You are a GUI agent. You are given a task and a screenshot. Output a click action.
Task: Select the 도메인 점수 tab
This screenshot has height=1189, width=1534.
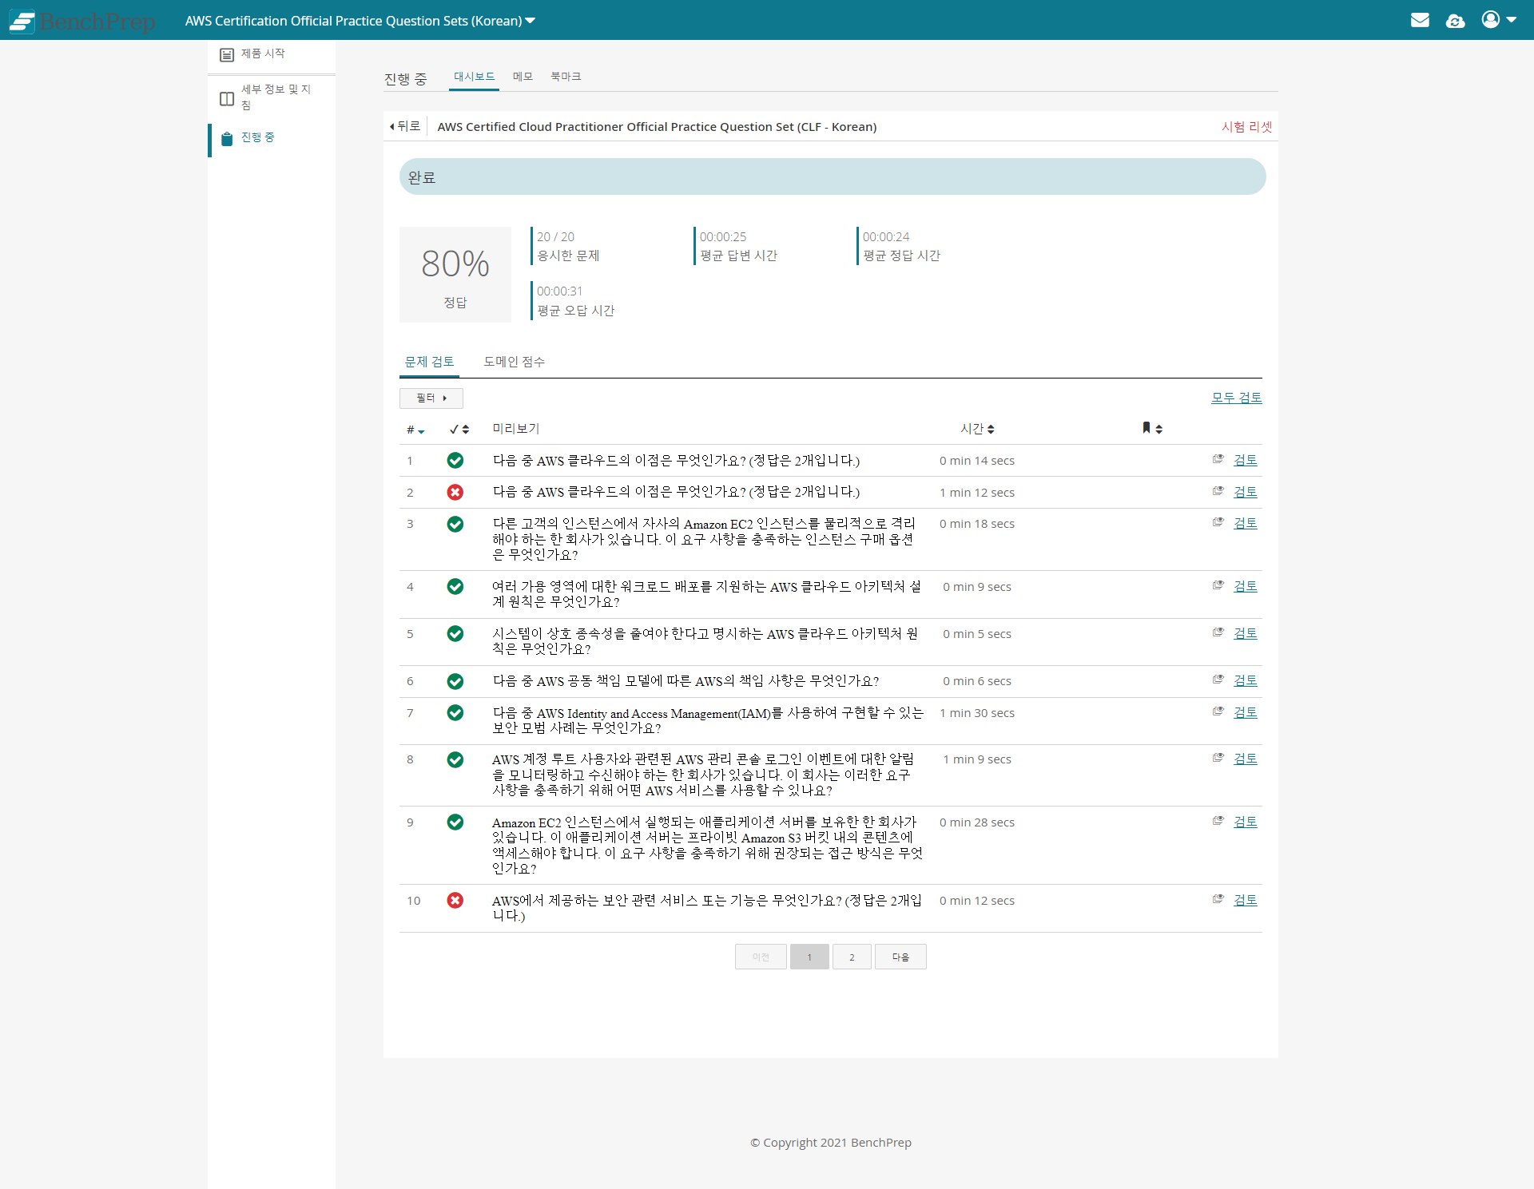point(514,362)
